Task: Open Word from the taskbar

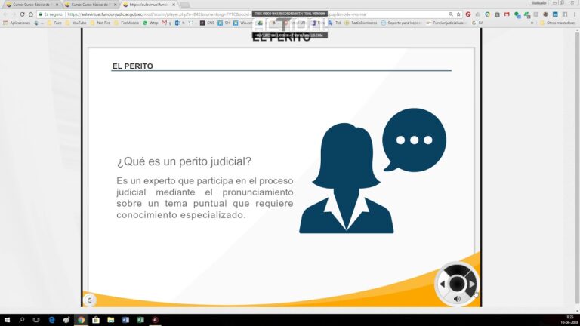Action: coord(125,320)
